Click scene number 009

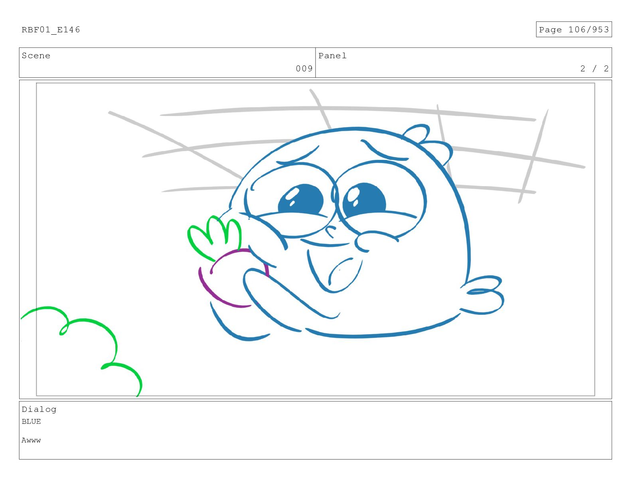click(304, 69)
